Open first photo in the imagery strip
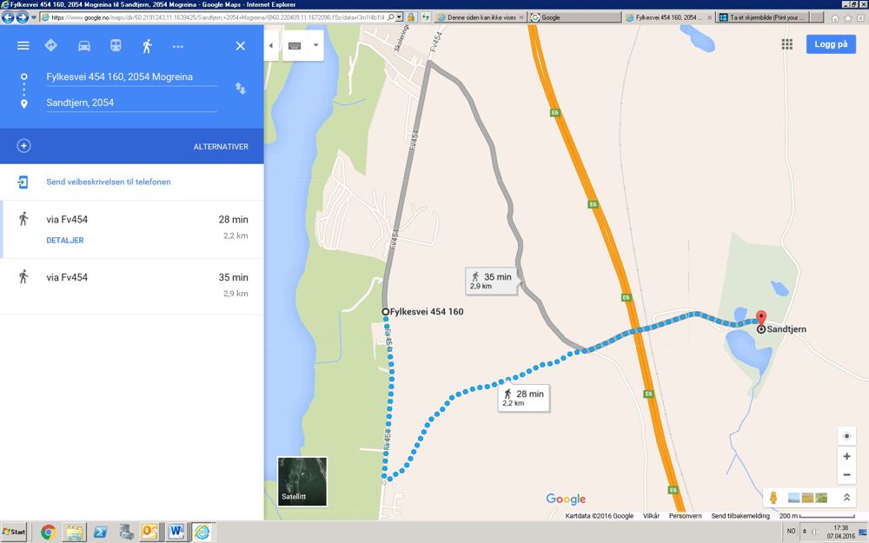Image resolution: width=869 pixels, height=543 pixels. pos(793,498)
